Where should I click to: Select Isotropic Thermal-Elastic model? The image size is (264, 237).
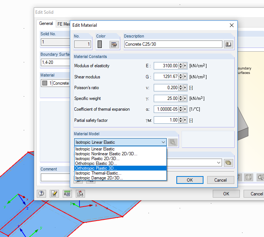coord(120,173)
